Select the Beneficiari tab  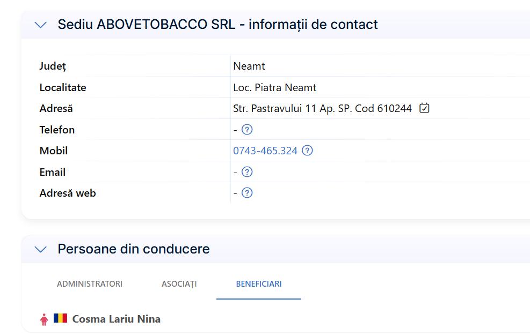[259, 284]
